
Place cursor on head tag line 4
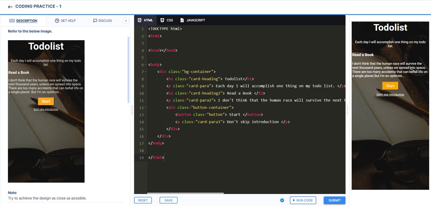163,50
